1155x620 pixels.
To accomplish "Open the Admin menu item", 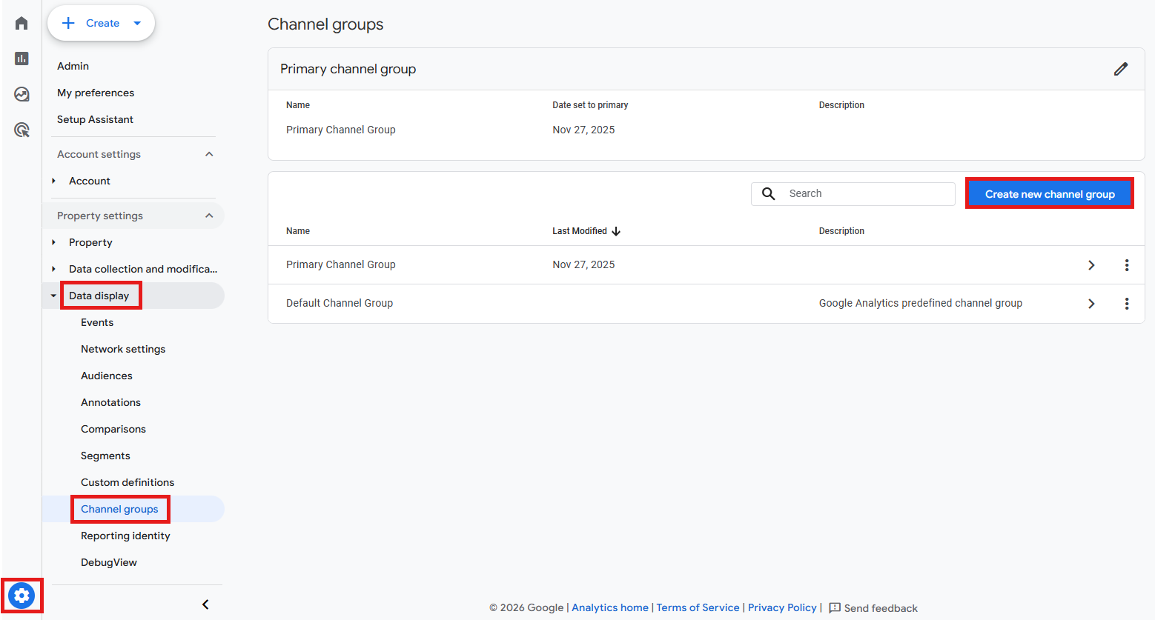I will point(73,66).
